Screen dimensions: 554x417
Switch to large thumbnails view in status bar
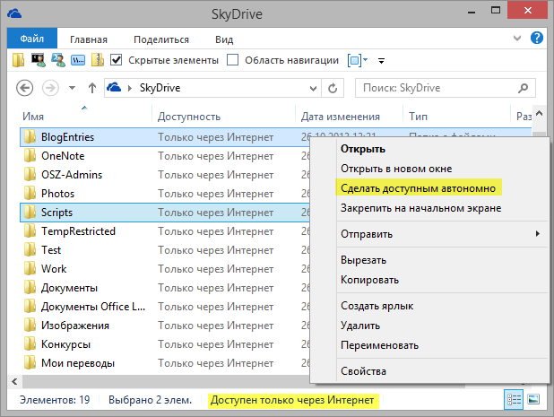(x=533, y=400)
